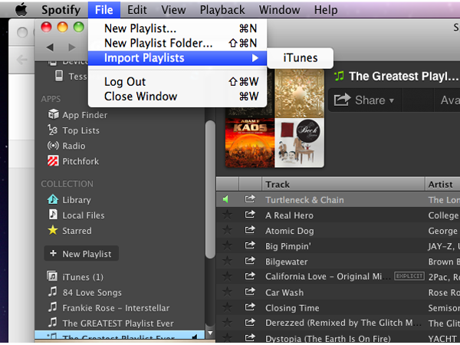Open Radio in the sidebar
The image size is (460, 345).
pos(66,146)
